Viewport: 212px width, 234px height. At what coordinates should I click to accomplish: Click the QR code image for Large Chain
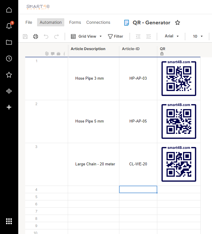179,164
